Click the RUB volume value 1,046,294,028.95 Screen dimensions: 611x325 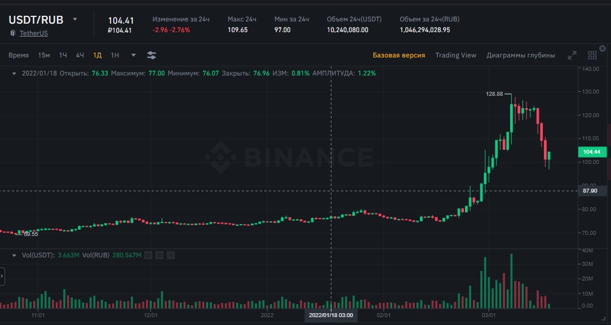click(x=425, y=30)
